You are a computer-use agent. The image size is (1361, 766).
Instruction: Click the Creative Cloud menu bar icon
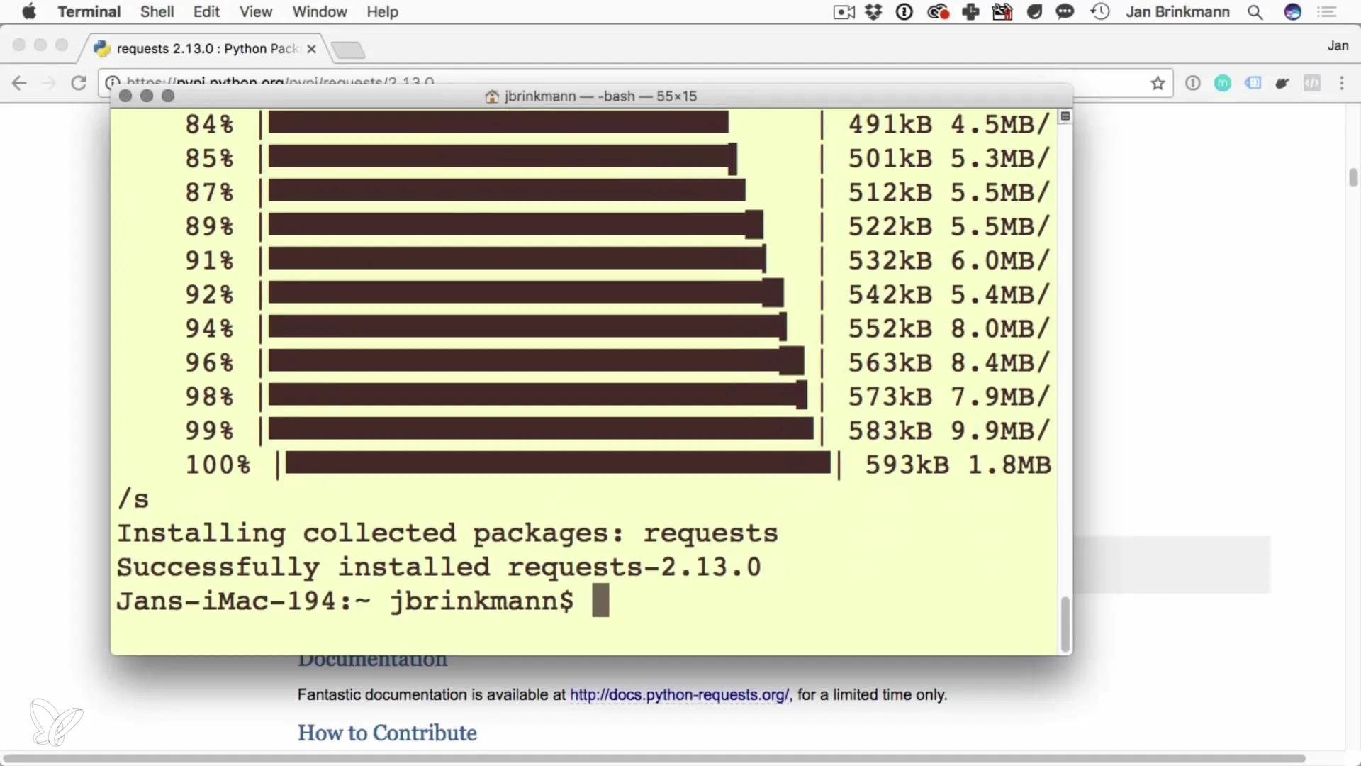938,12
